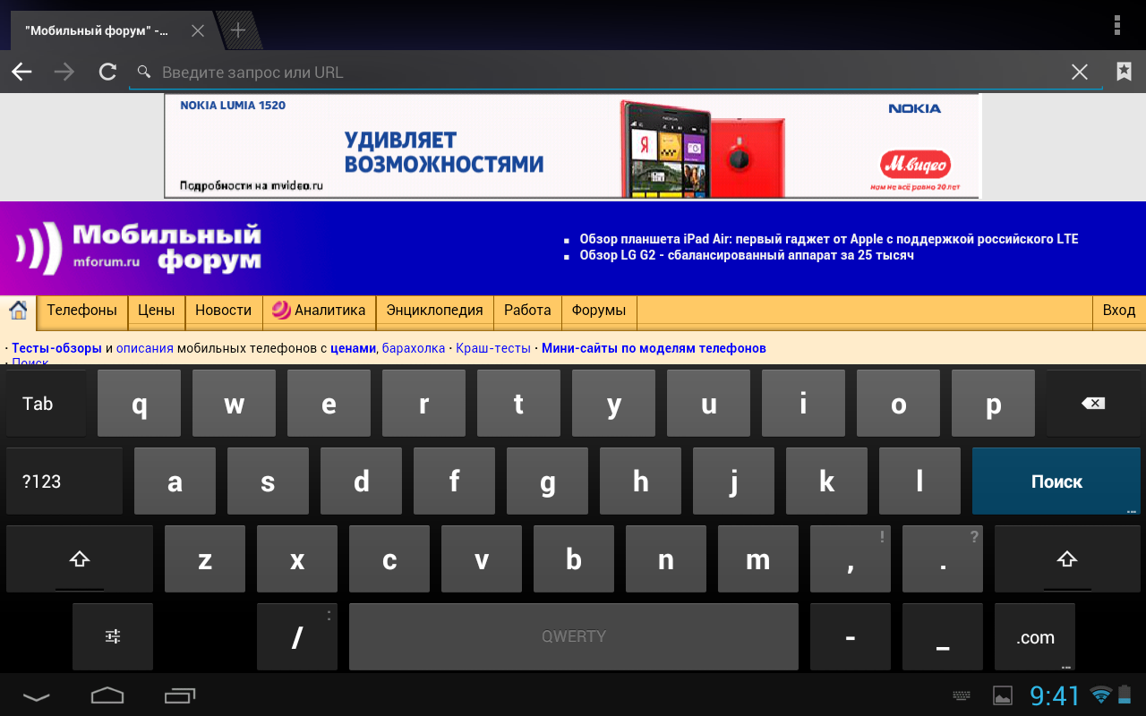Tap the letter p key
Image resolution: width=1146 pixels, height=716 pixels.
click(x=993, y=404)
